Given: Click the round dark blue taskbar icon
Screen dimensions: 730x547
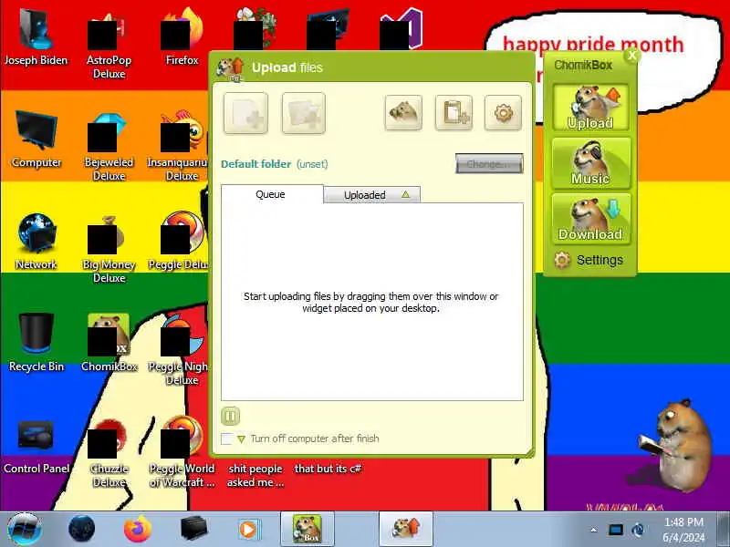Looking at the screenshot, I should (81, 530).
